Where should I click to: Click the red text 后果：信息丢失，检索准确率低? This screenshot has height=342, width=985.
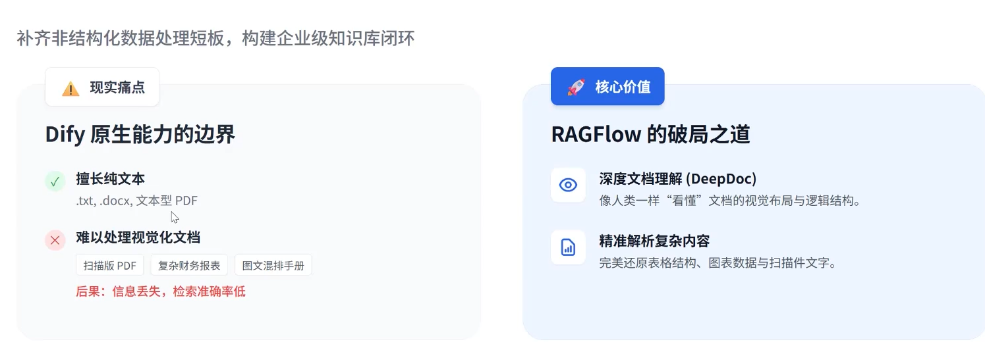pyautogui.click(x=161, y=291)
